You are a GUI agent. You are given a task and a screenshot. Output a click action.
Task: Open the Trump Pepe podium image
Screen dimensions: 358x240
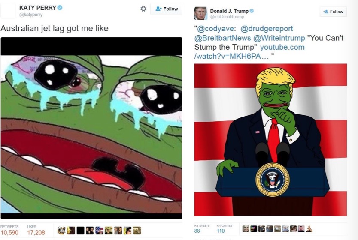click(270, 140)
